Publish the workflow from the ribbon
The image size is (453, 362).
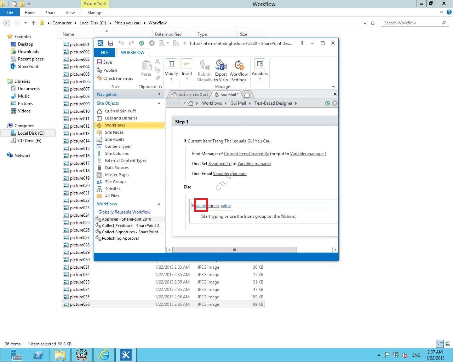(x=107, y=70)
